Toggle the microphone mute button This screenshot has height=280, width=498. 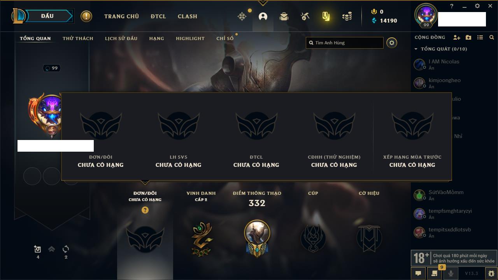[451, 273]
